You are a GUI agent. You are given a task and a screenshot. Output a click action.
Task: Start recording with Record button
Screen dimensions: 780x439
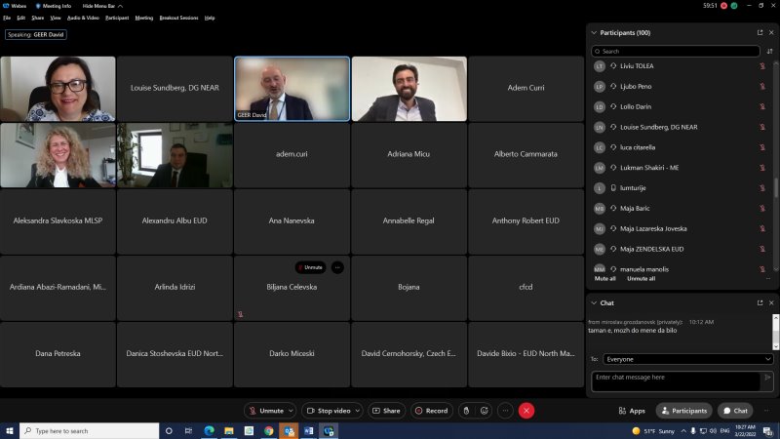431,411
